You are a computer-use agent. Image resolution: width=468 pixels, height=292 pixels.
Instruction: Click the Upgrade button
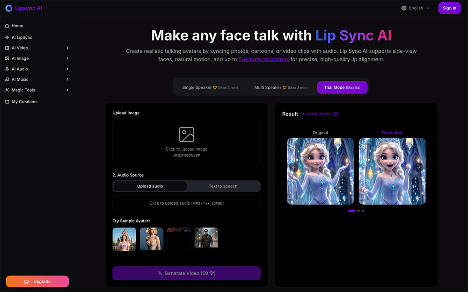(37, 282)
